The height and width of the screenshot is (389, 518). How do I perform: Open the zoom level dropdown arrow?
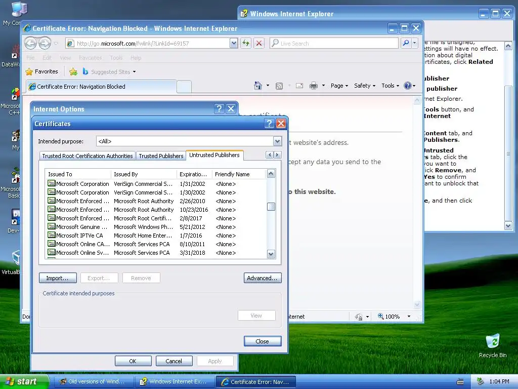pos(409,317)
